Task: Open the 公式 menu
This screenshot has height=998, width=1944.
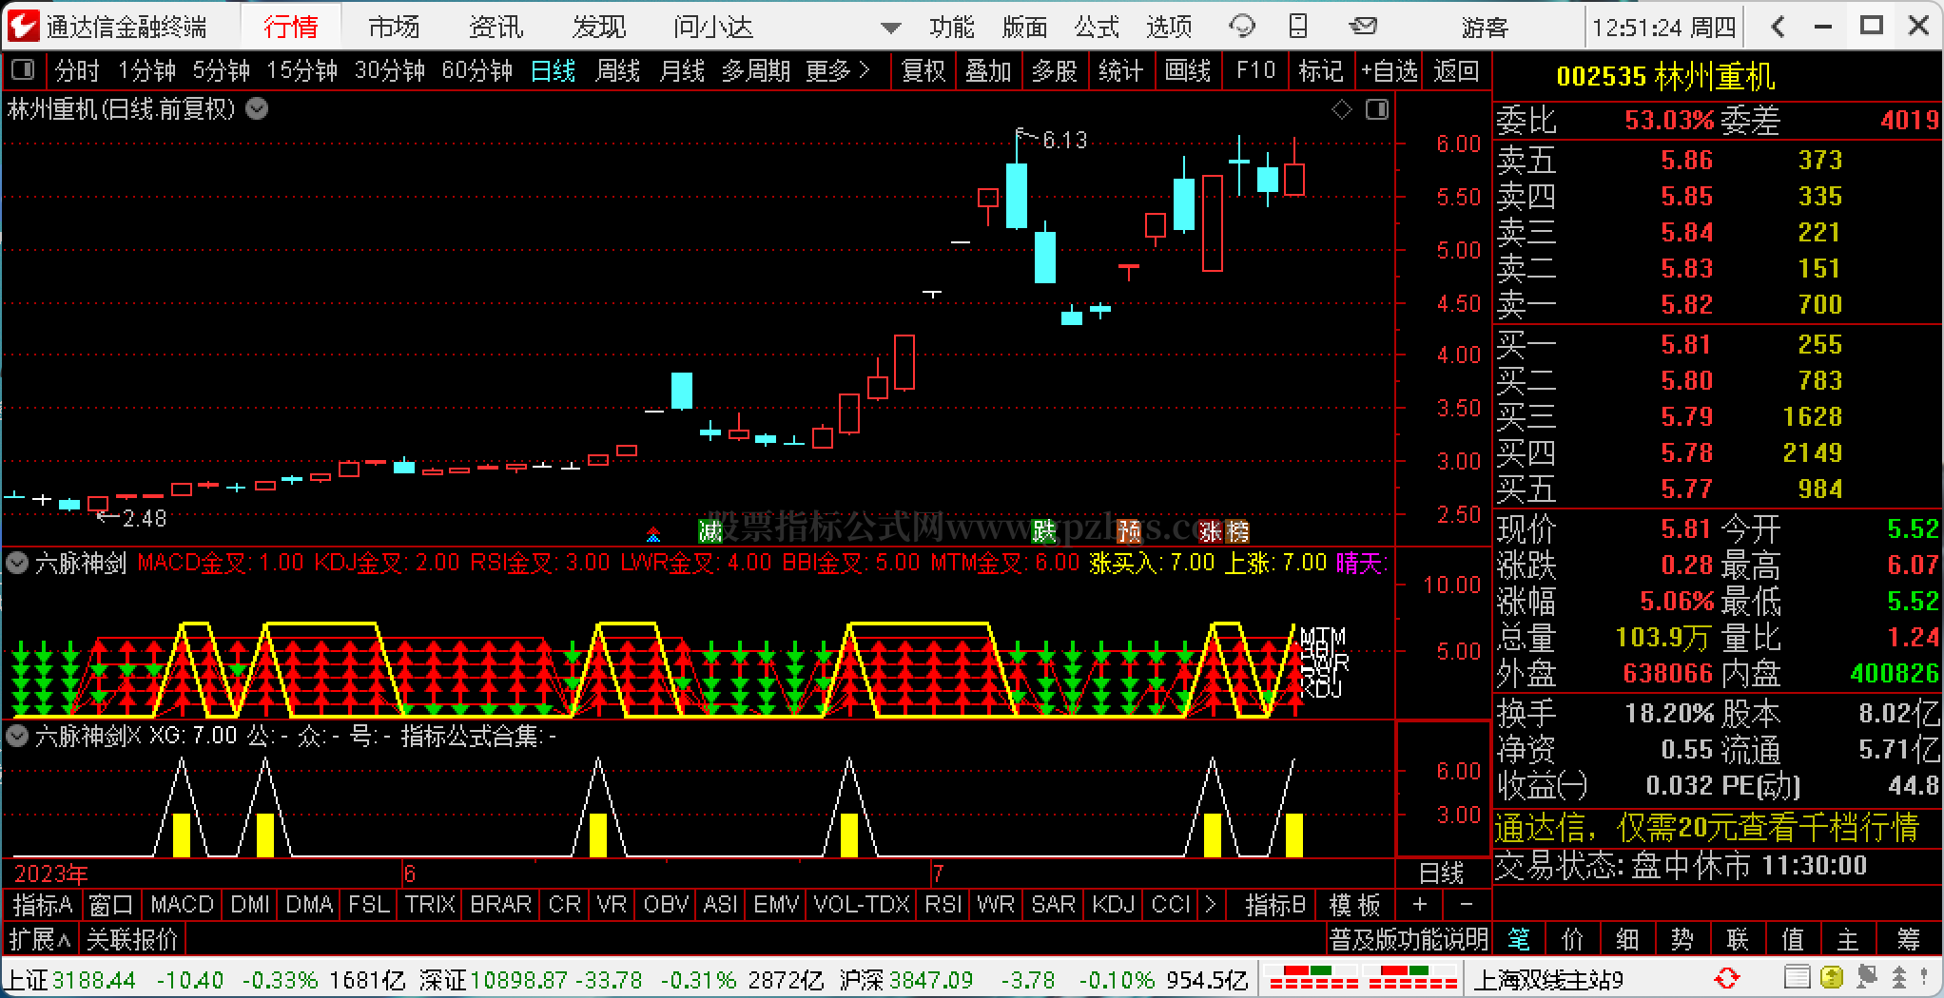Action: coord(1097,27)
